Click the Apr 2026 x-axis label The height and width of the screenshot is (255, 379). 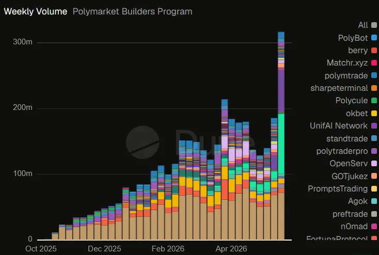click(x=231, y=249)
